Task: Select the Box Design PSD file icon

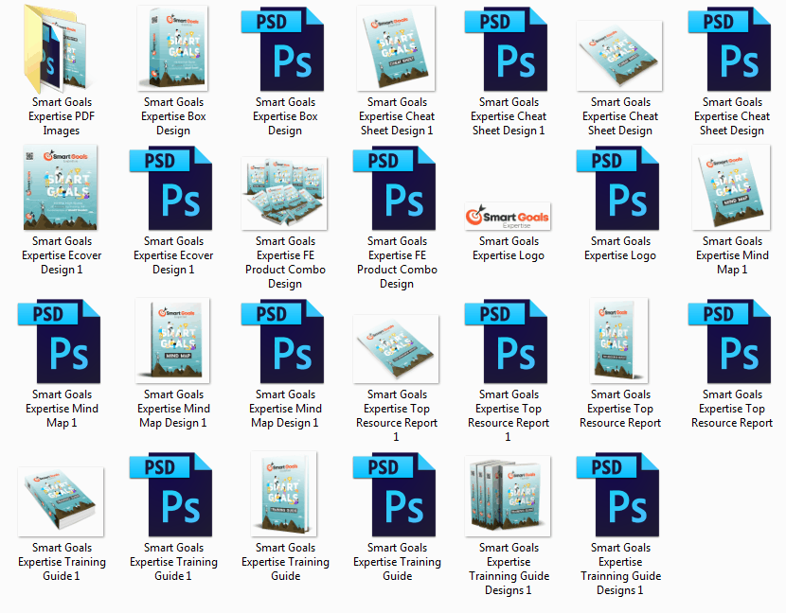Action: point(285,47)
